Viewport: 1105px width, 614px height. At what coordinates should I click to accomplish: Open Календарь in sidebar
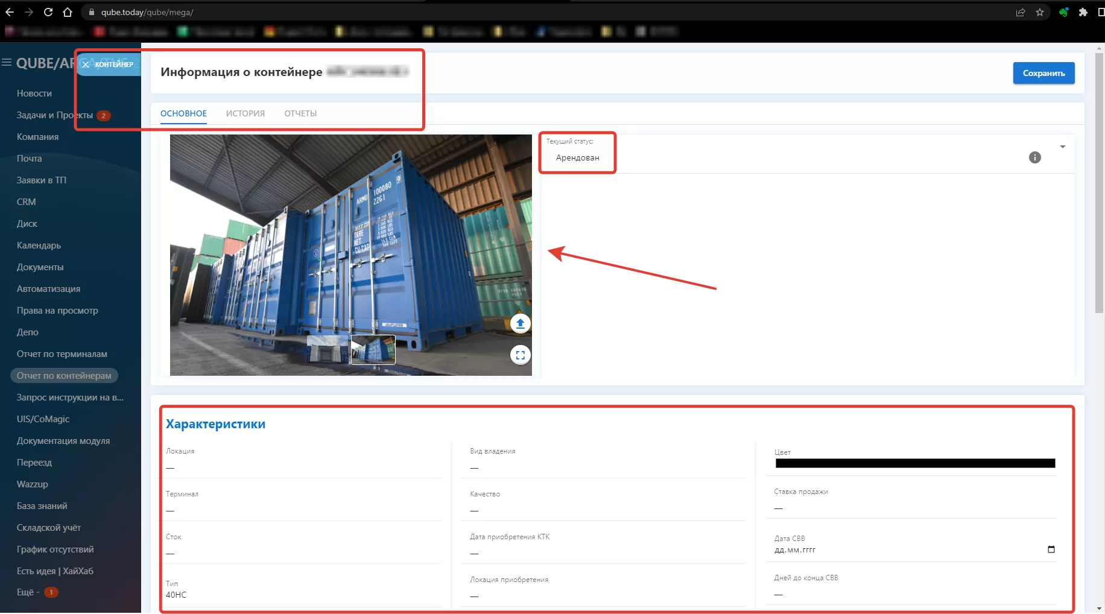[39, 245]
